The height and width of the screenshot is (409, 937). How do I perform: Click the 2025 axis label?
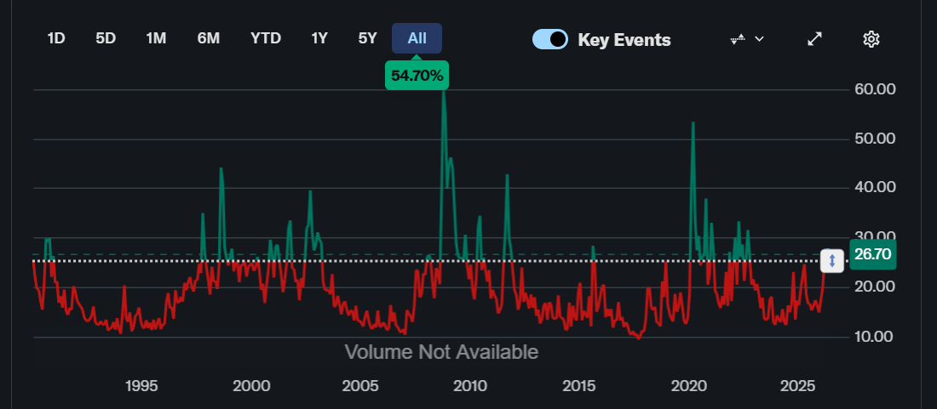797,386
